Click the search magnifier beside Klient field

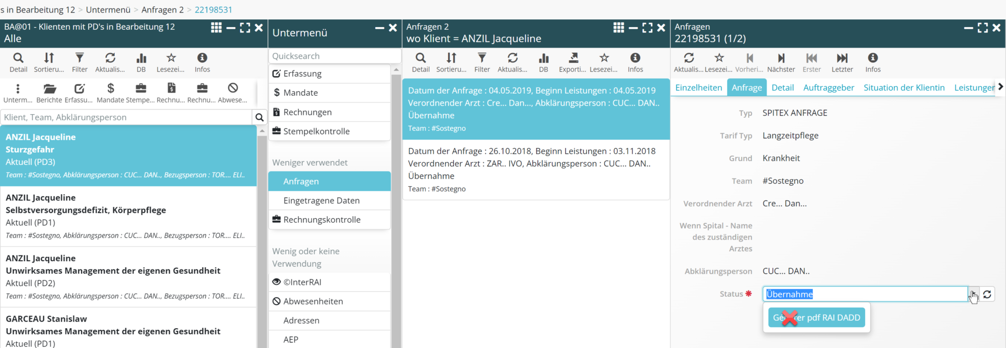tap(259, 117)
